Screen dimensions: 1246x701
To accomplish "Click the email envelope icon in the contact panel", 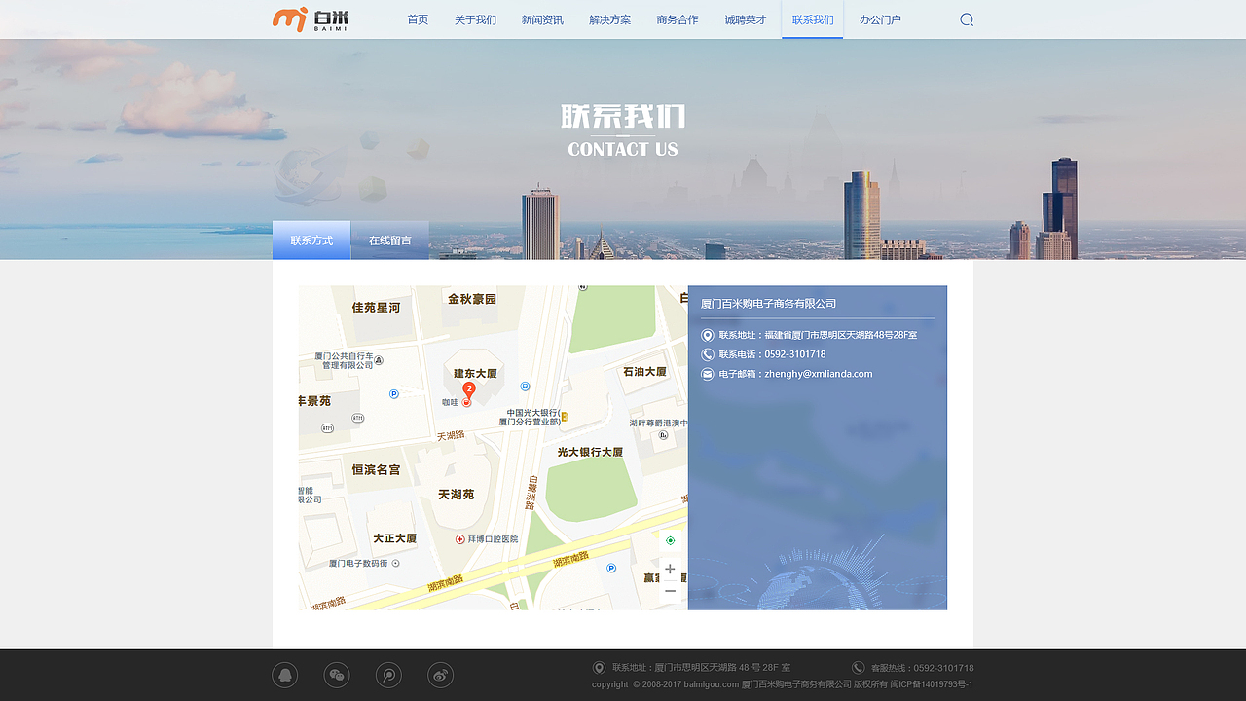I will click(708, 374).
